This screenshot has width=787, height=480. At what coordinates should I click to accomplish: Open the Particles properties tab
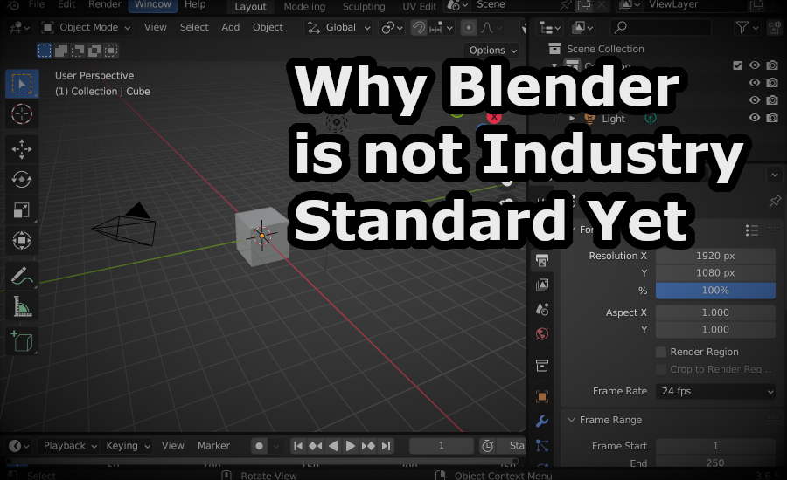pyautogui.click(x=542, y=445)
